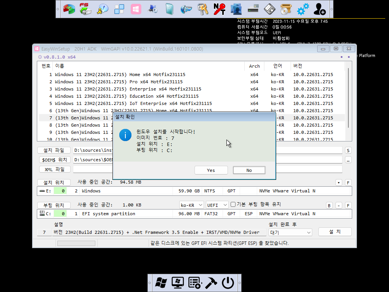This screenshot has height=292, width=389.
Task: Click the 이름 column header
Action: tap(149, 66)
